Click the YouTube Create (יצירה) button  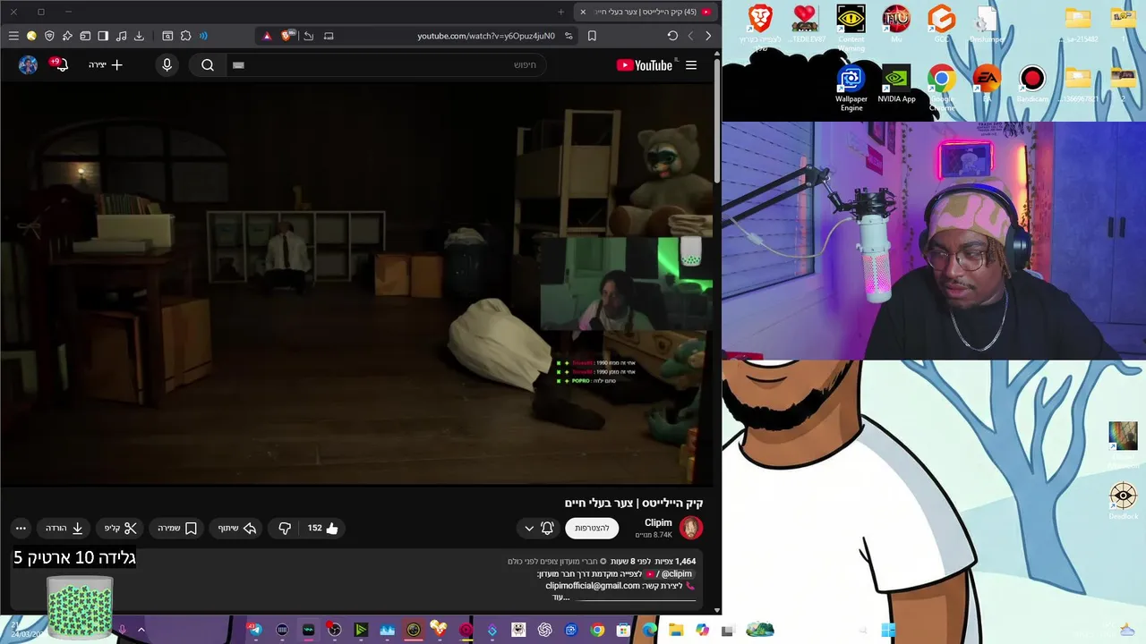tap(106, 64)
